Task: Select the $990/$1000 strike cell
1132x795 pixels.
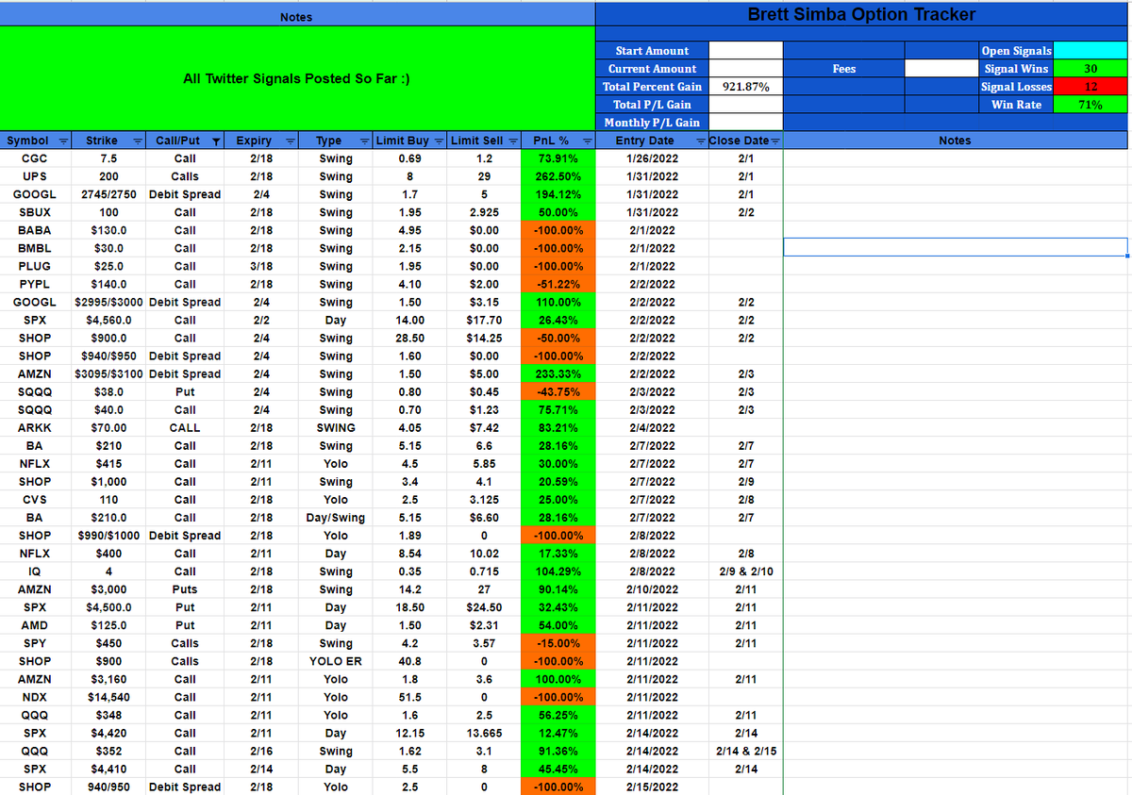Action: 108,535
